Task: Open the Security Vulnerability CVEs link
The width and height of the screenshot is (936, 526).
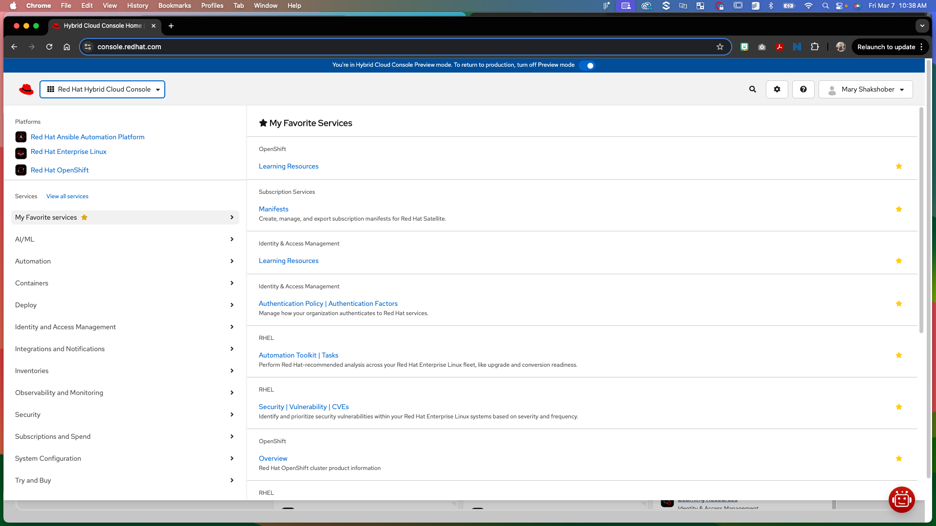Action: (304, 407)
